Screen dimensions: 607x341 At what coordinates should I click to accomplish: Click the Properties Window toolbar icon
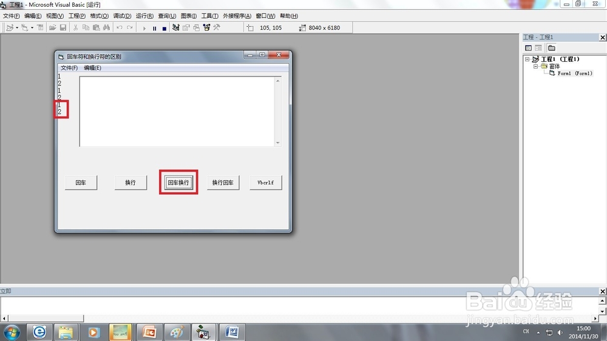186,28
